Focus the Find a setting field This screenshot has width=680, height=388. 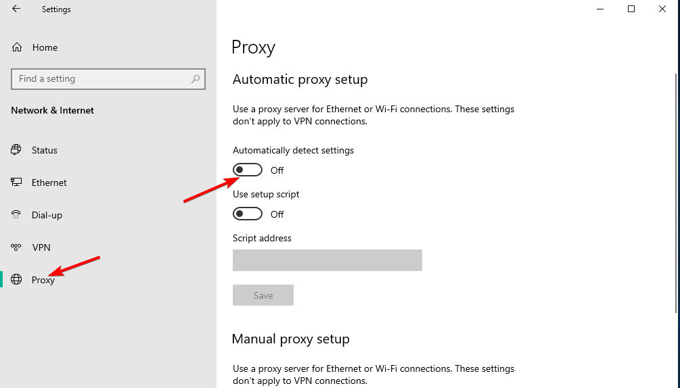tap(108, 79)
